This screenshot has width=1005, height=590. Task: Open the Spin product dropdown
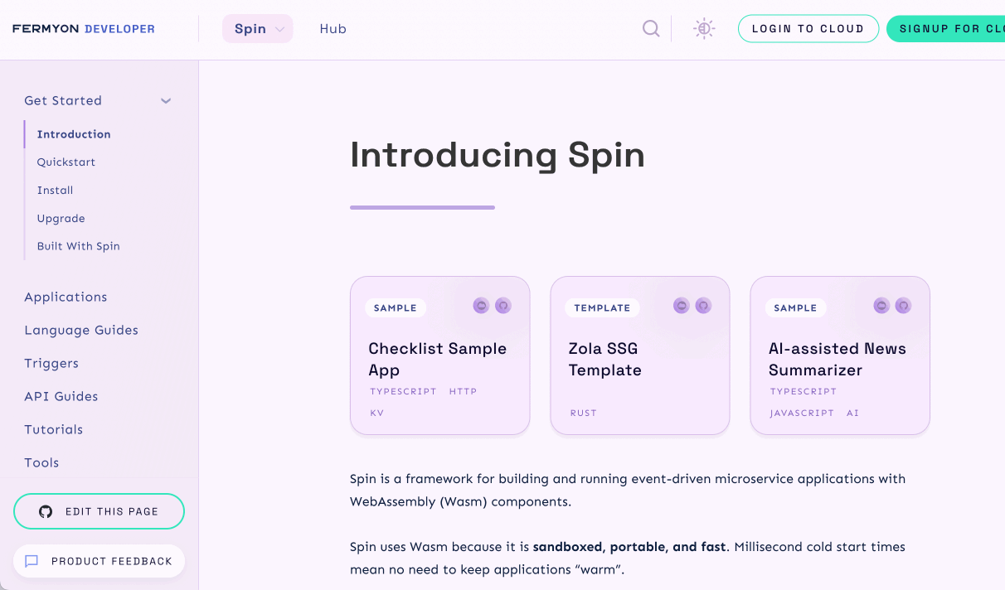(257, 28)
